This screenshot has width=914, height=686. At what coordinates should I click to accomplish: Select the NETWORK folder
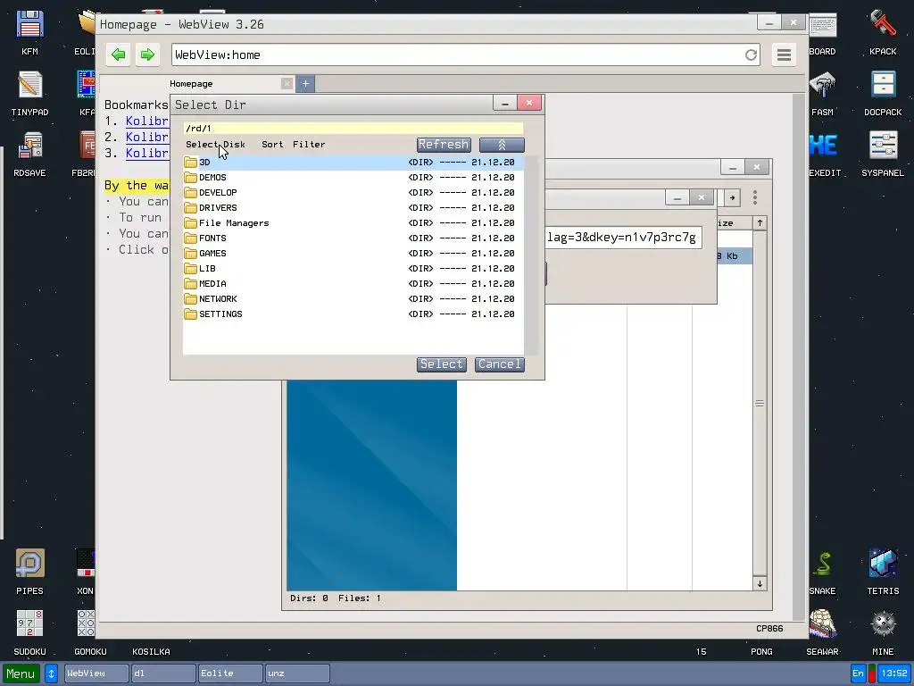point(353,298)
